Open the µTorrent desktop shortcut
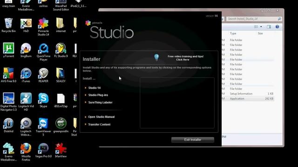298x167 pixels. [x=8, y=50]
